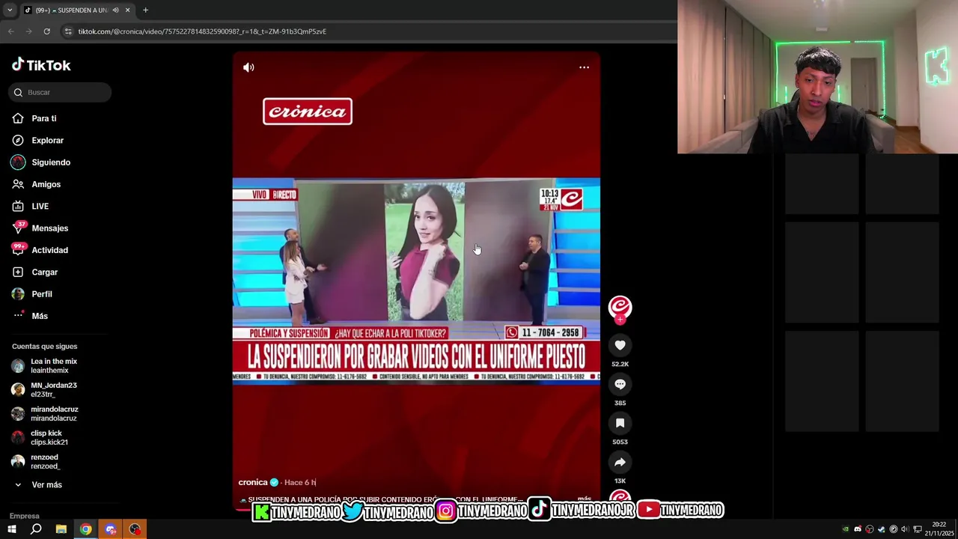Open MN_Jordan23 followed account

coord(52,390)
